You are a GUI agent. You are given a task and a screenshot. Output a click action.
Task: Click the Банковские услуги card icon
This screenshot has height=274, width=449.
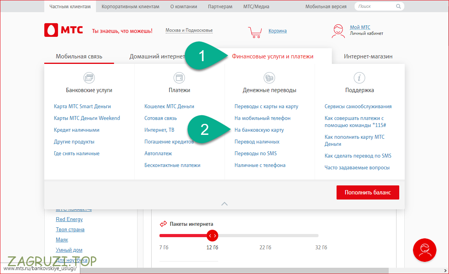pos(89,78)
